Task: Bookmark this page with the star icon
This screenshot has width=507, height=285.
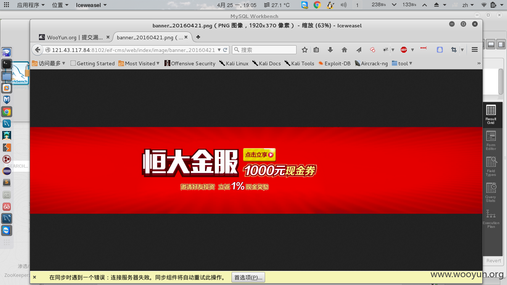Action: pyautogui.click(x=305, y=50)
